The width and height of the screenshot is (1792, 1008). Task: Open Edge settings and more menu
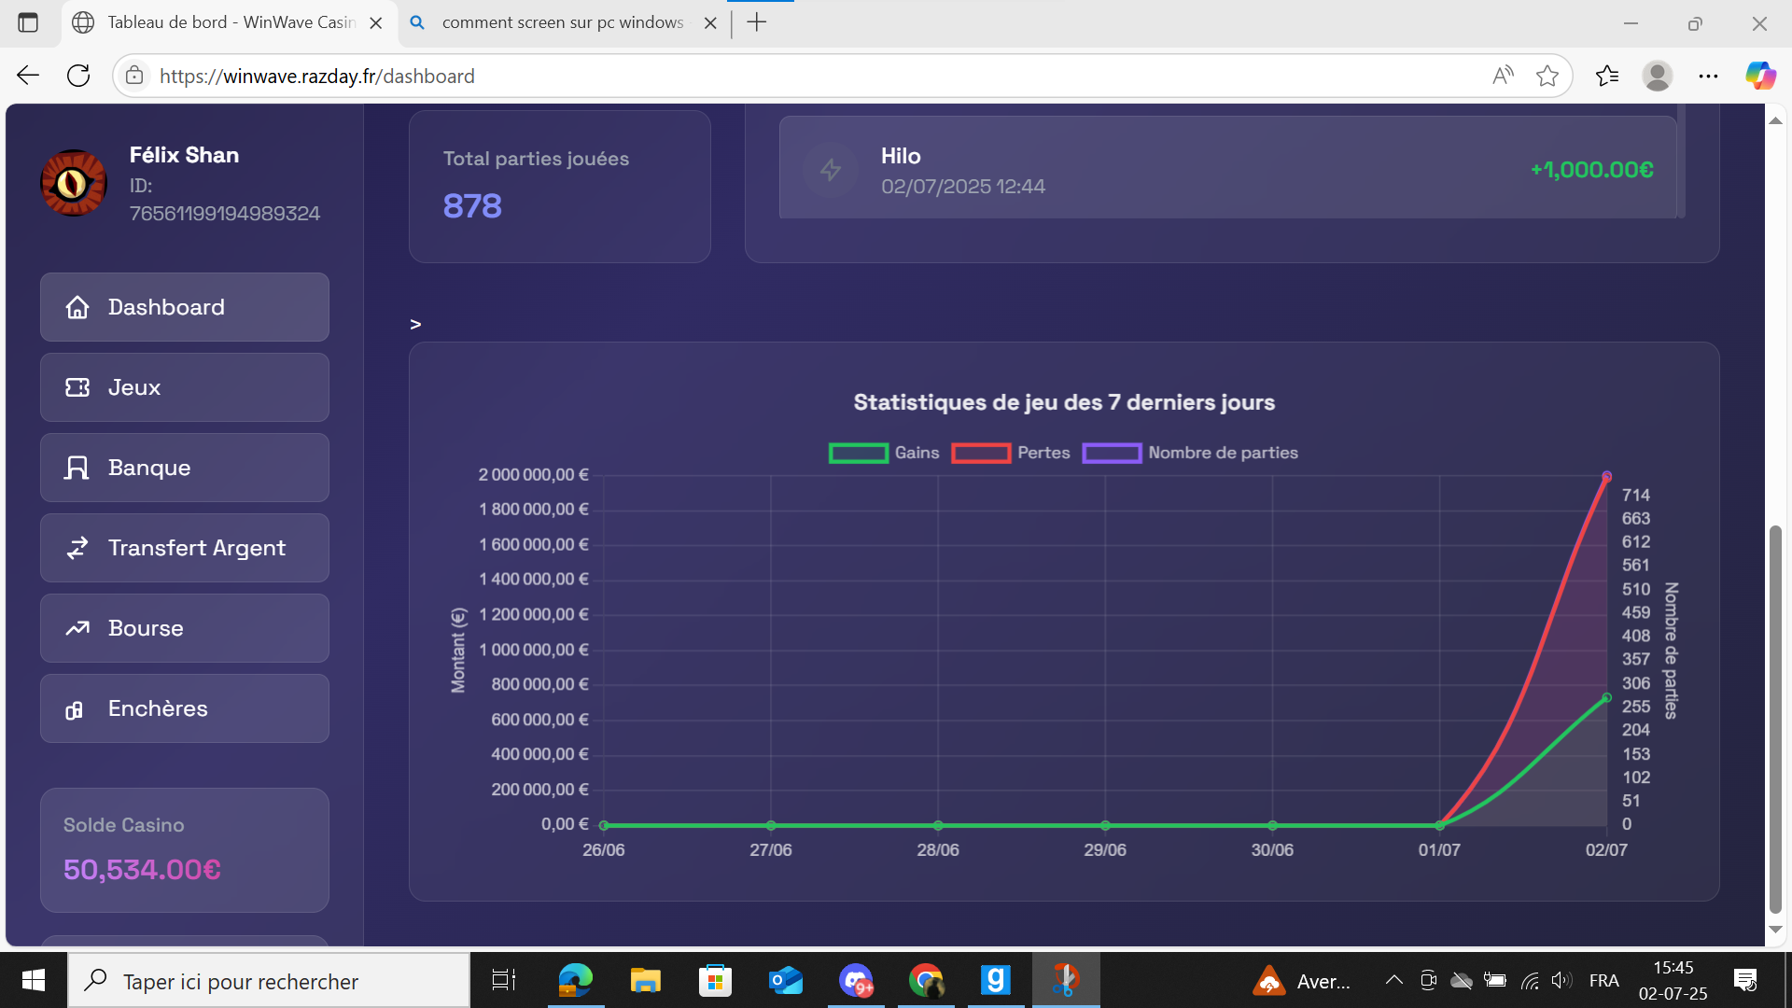(1708, 76)
